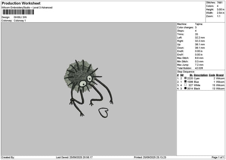
Task: Click the design name 'GHIBLI 3IN'
Action: pyautogui.click(x=20, y=17)
